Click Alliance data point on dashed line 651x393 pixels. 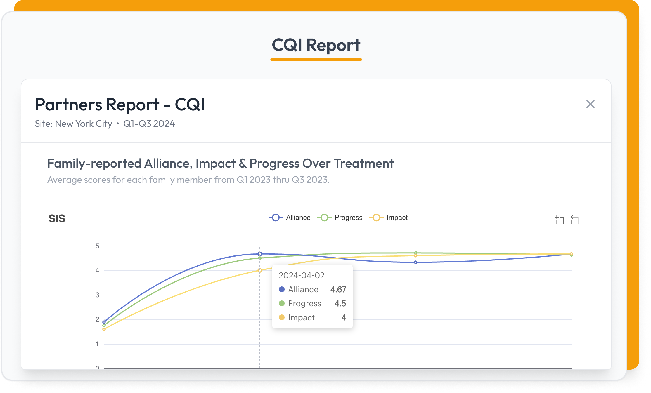(260, 254)
